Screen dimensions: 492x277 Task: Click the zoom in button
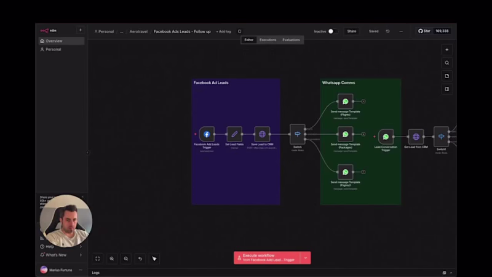(x=112, y=259)
